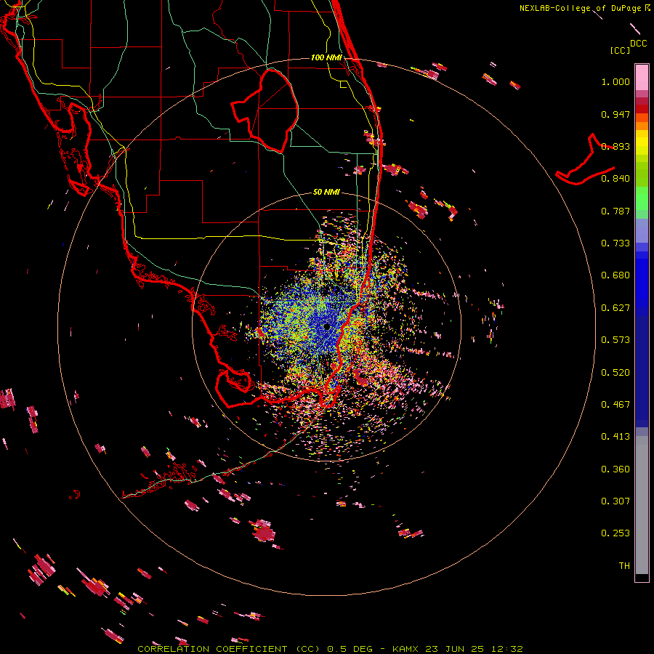Click the Lake Okeechobee outline on the map
Image resolution: width=654 pixels, height=654 pixels.
click(x=265, y=111)
